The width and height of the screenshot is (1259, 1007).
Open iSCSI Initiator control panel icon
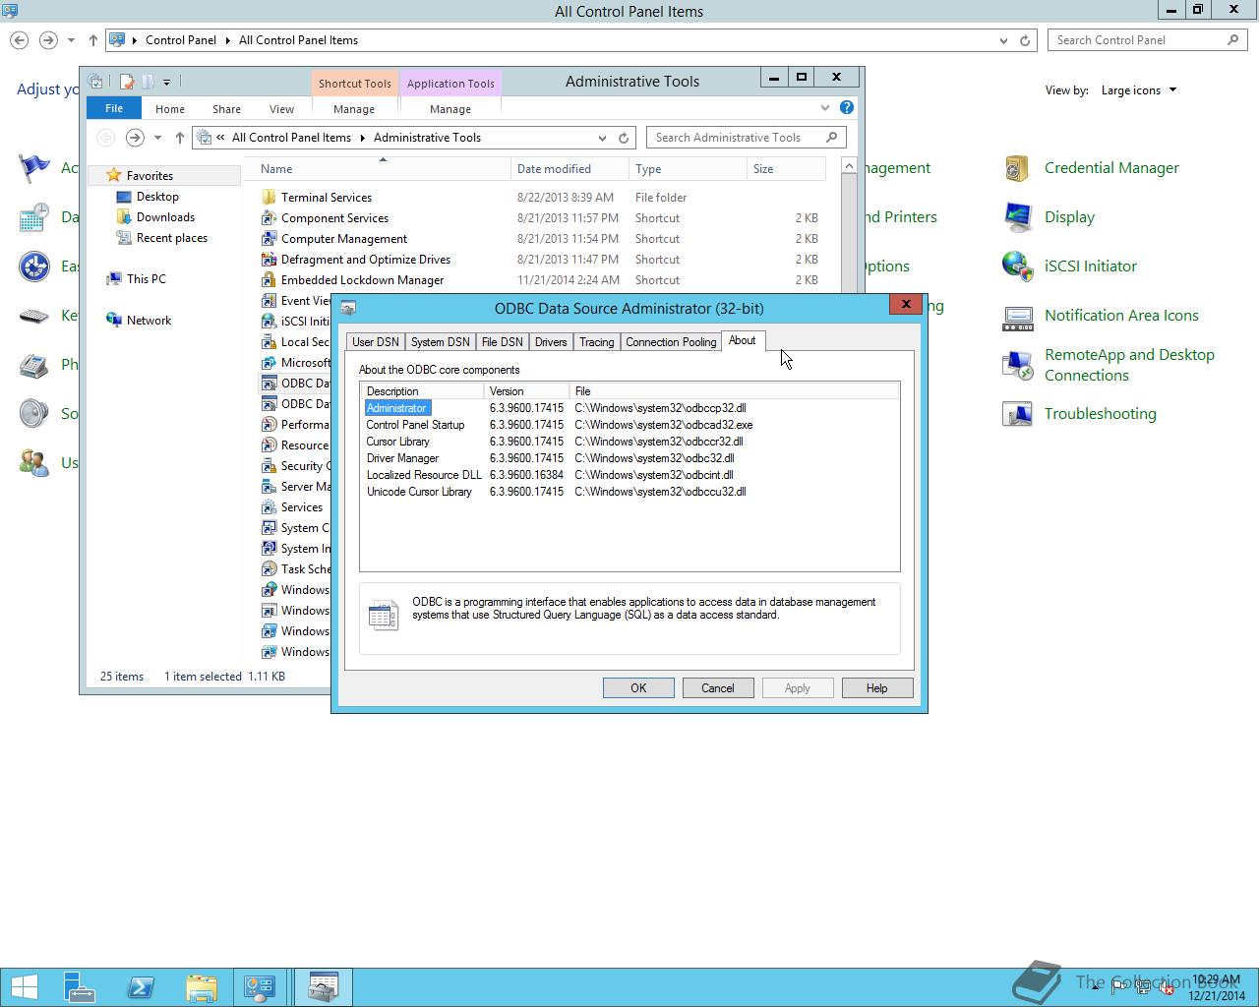tap(1017, 267)
